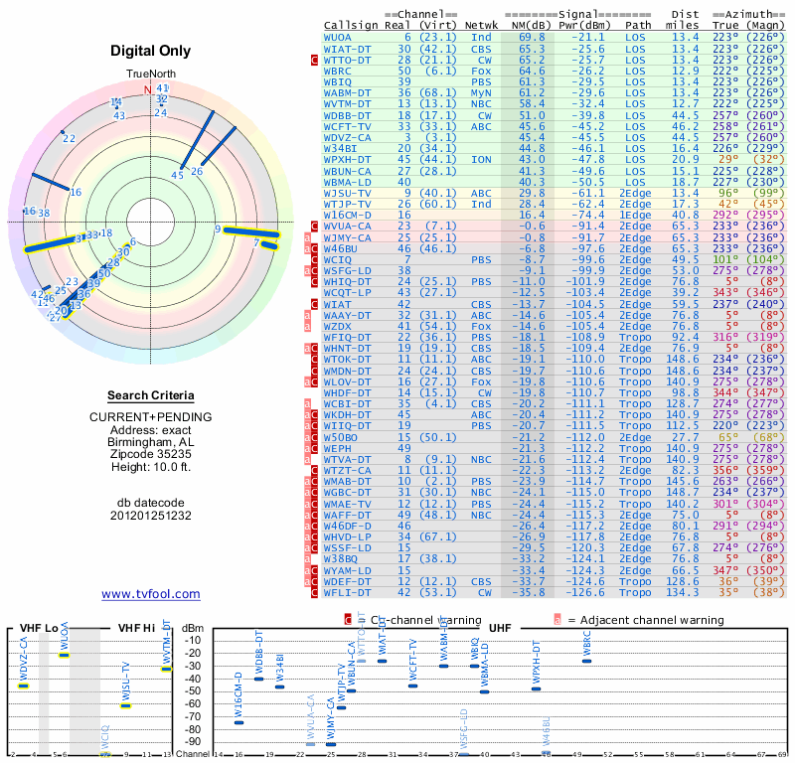Select the WDVZ-CA table callsign
795x763 pixels.
tap(347, 138)
